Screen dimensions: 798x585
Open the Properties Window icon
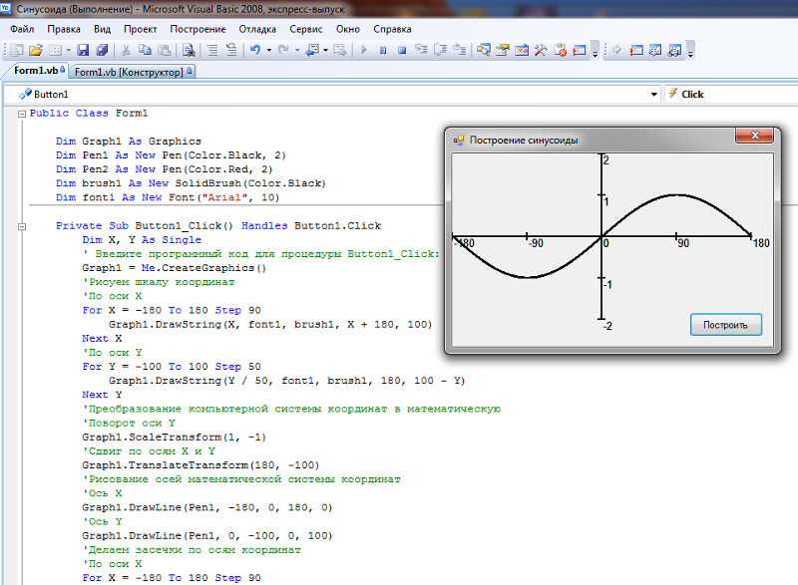click(503, 50)
